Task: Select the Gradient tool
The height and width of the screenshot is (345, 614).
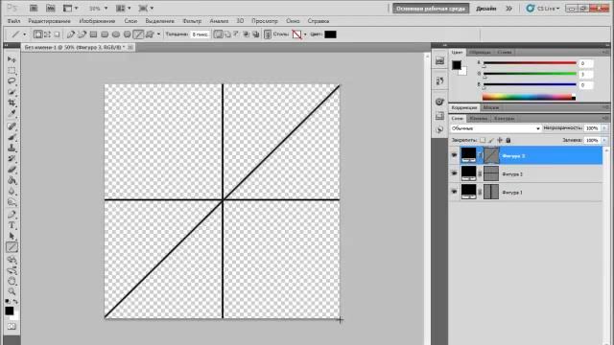Action: click(12, 181)
